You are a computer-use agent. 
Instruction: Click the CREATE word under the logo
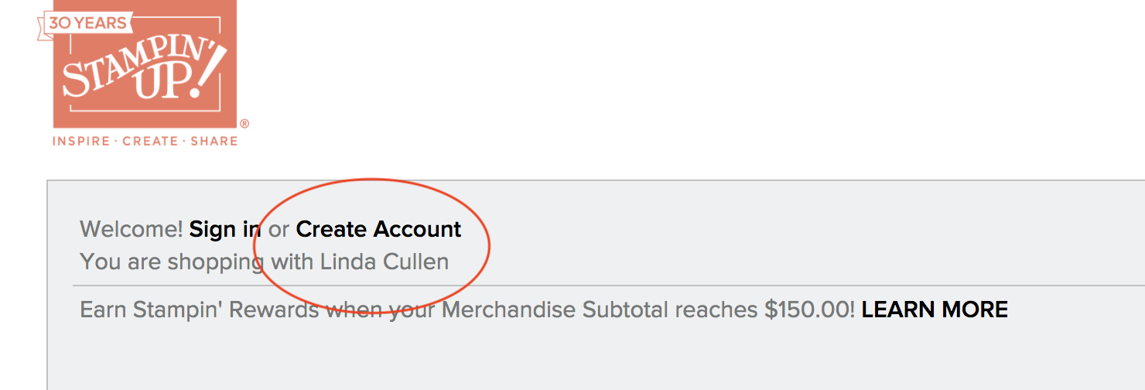pyautogui.click(x=150, y=141)
